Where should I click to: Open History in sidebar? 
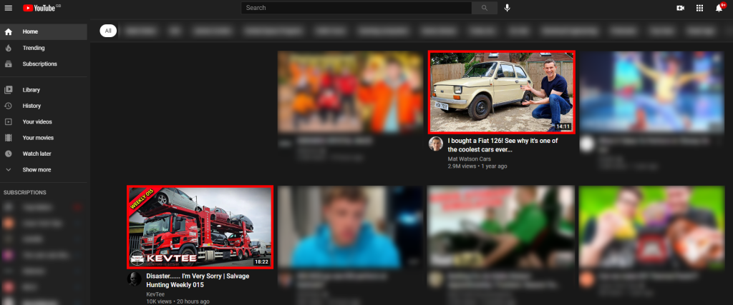[31, 106]
